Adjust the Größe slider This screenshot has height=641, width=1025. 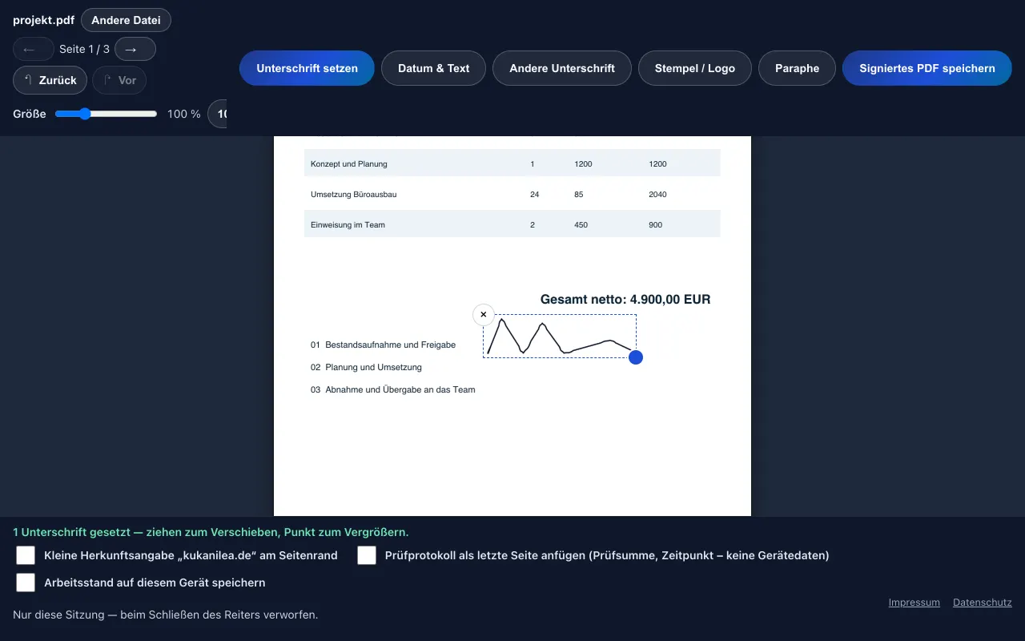[x=106, y=114]
